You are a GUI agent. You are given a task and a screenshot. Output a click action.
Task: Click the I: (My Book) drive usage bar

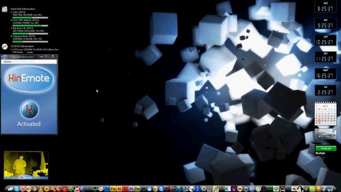[x=30, y=34]
